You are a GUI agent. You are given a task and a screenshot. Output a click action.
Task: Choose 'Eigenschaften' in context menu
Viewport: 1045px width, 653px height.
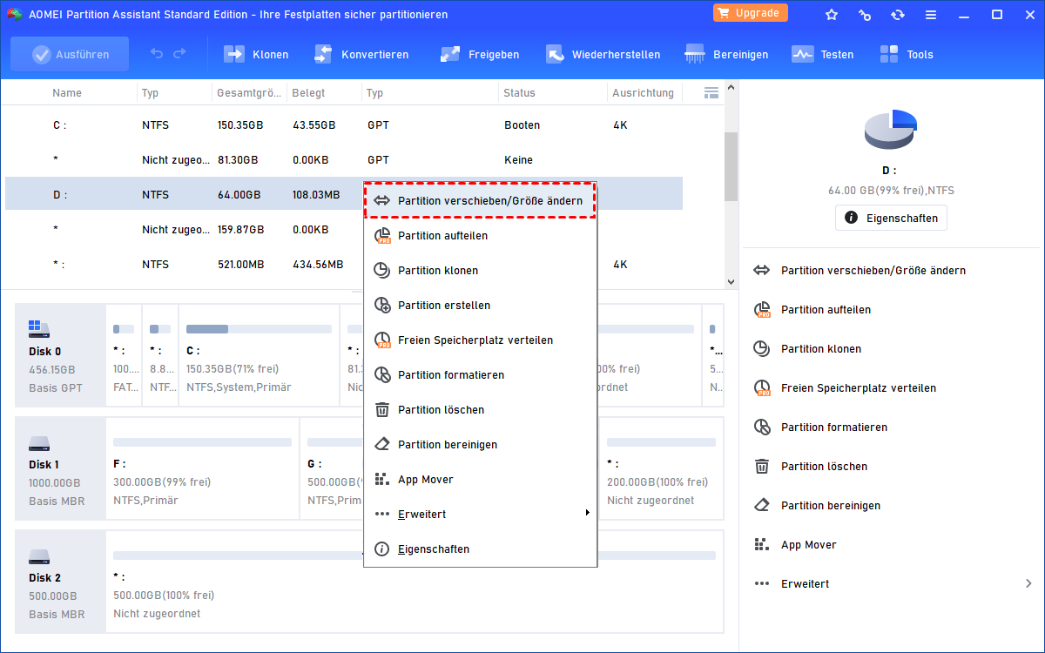click(x=480, y=549)
